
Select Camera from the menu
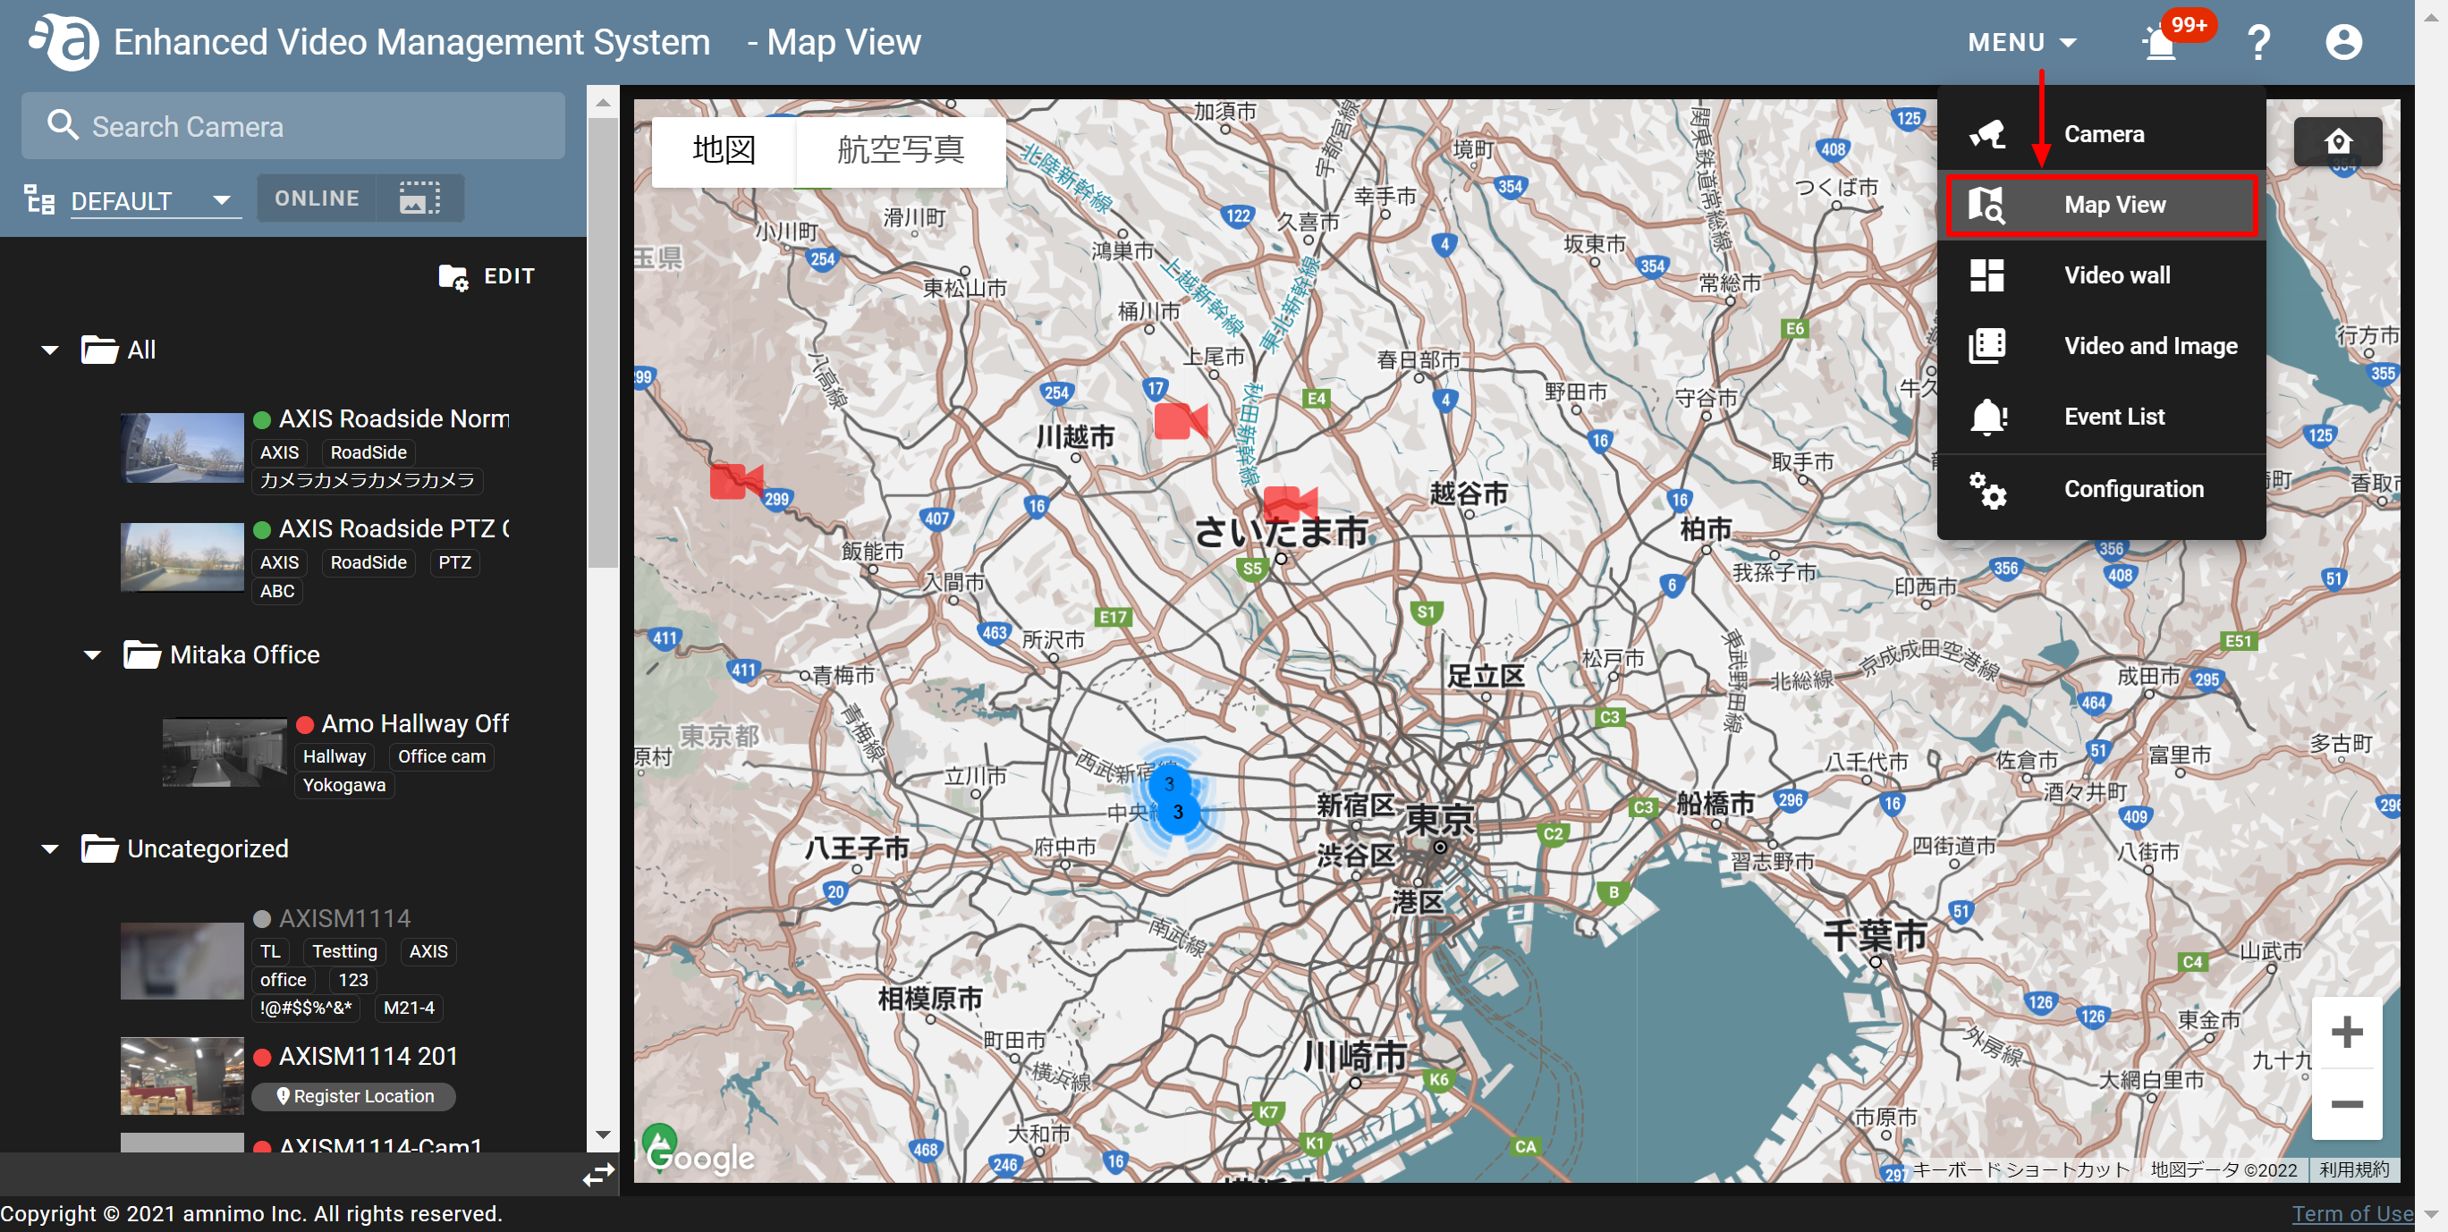tap(2100, 134)
